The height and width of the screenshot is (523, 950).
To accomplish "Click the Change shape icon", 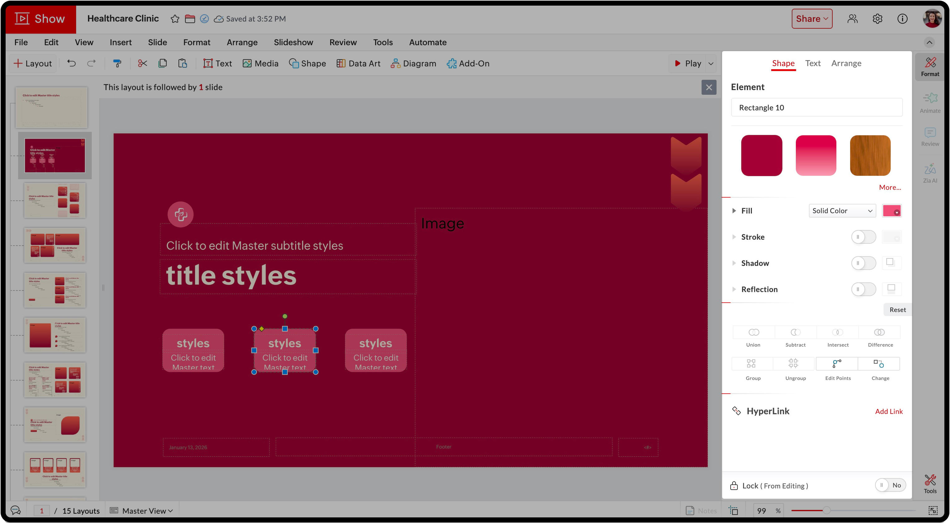I will click(879, 364).
